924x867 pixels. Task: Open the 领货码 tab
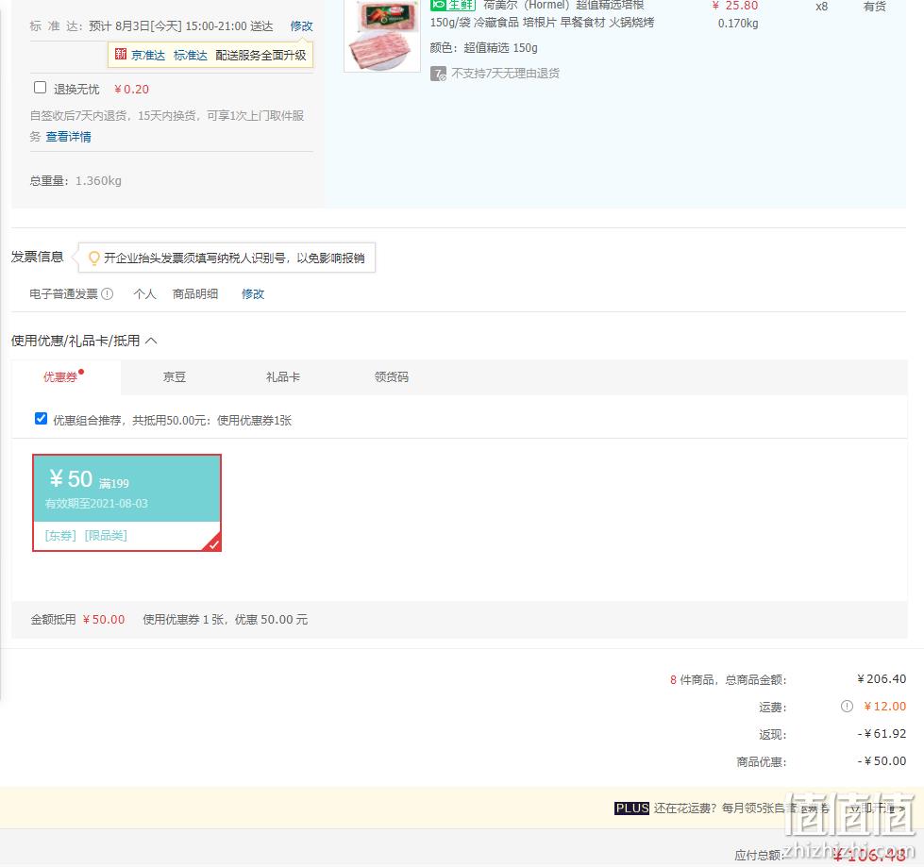[x=392, y=377]
